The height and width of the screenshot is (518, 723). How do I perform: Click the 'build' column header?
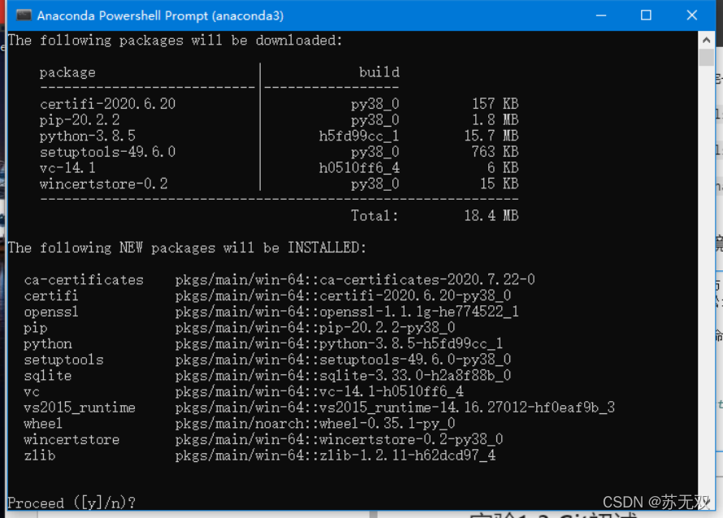click(x=379, y=72)
